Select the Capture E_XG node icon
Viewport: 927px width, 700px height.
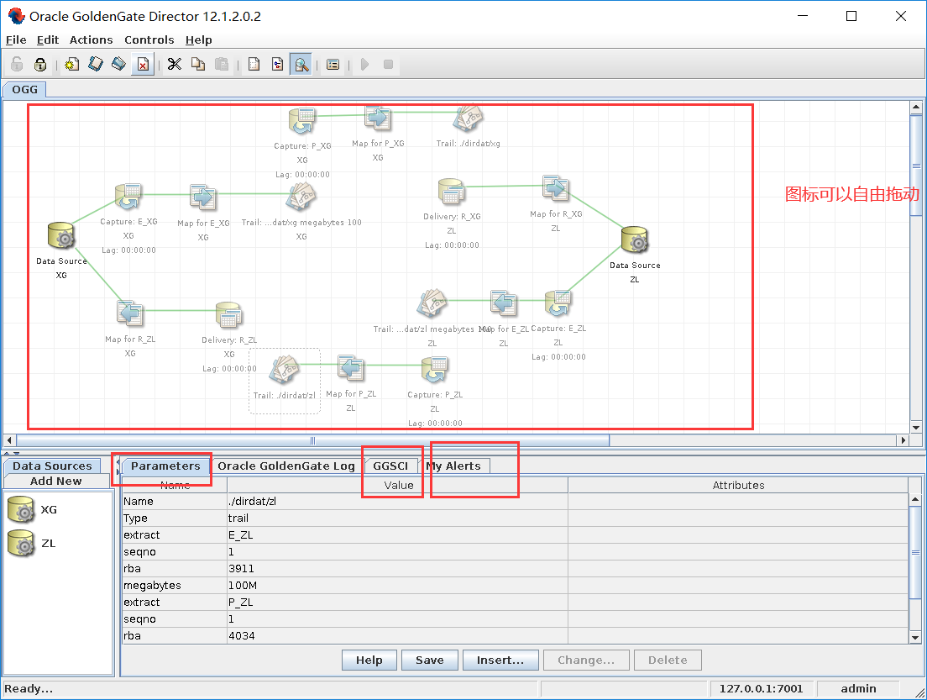[x=128, y=197]
